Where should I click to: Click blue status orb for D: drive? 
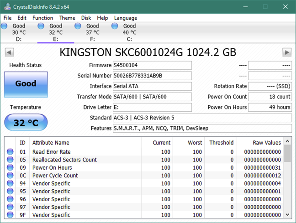[x=4, y=26]
